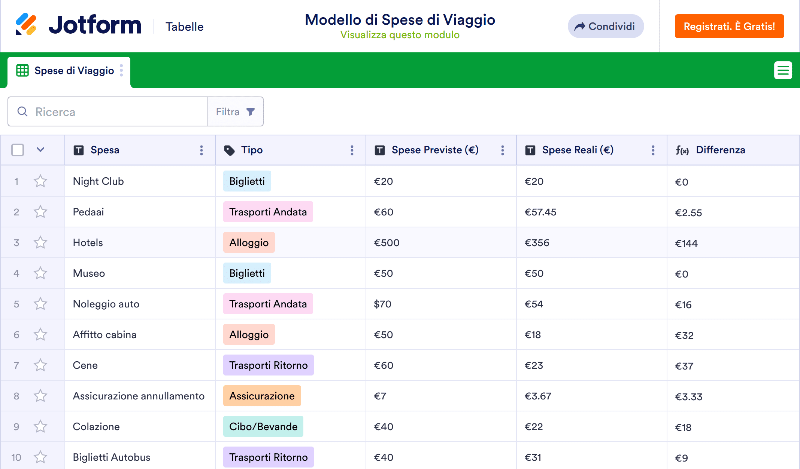Click Registrati. È Gratis! button

(x=729, y=26)
